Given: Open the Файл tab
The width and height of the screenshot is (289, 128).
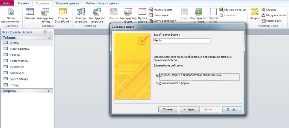Looking at the screenshot, I should 7,3.
